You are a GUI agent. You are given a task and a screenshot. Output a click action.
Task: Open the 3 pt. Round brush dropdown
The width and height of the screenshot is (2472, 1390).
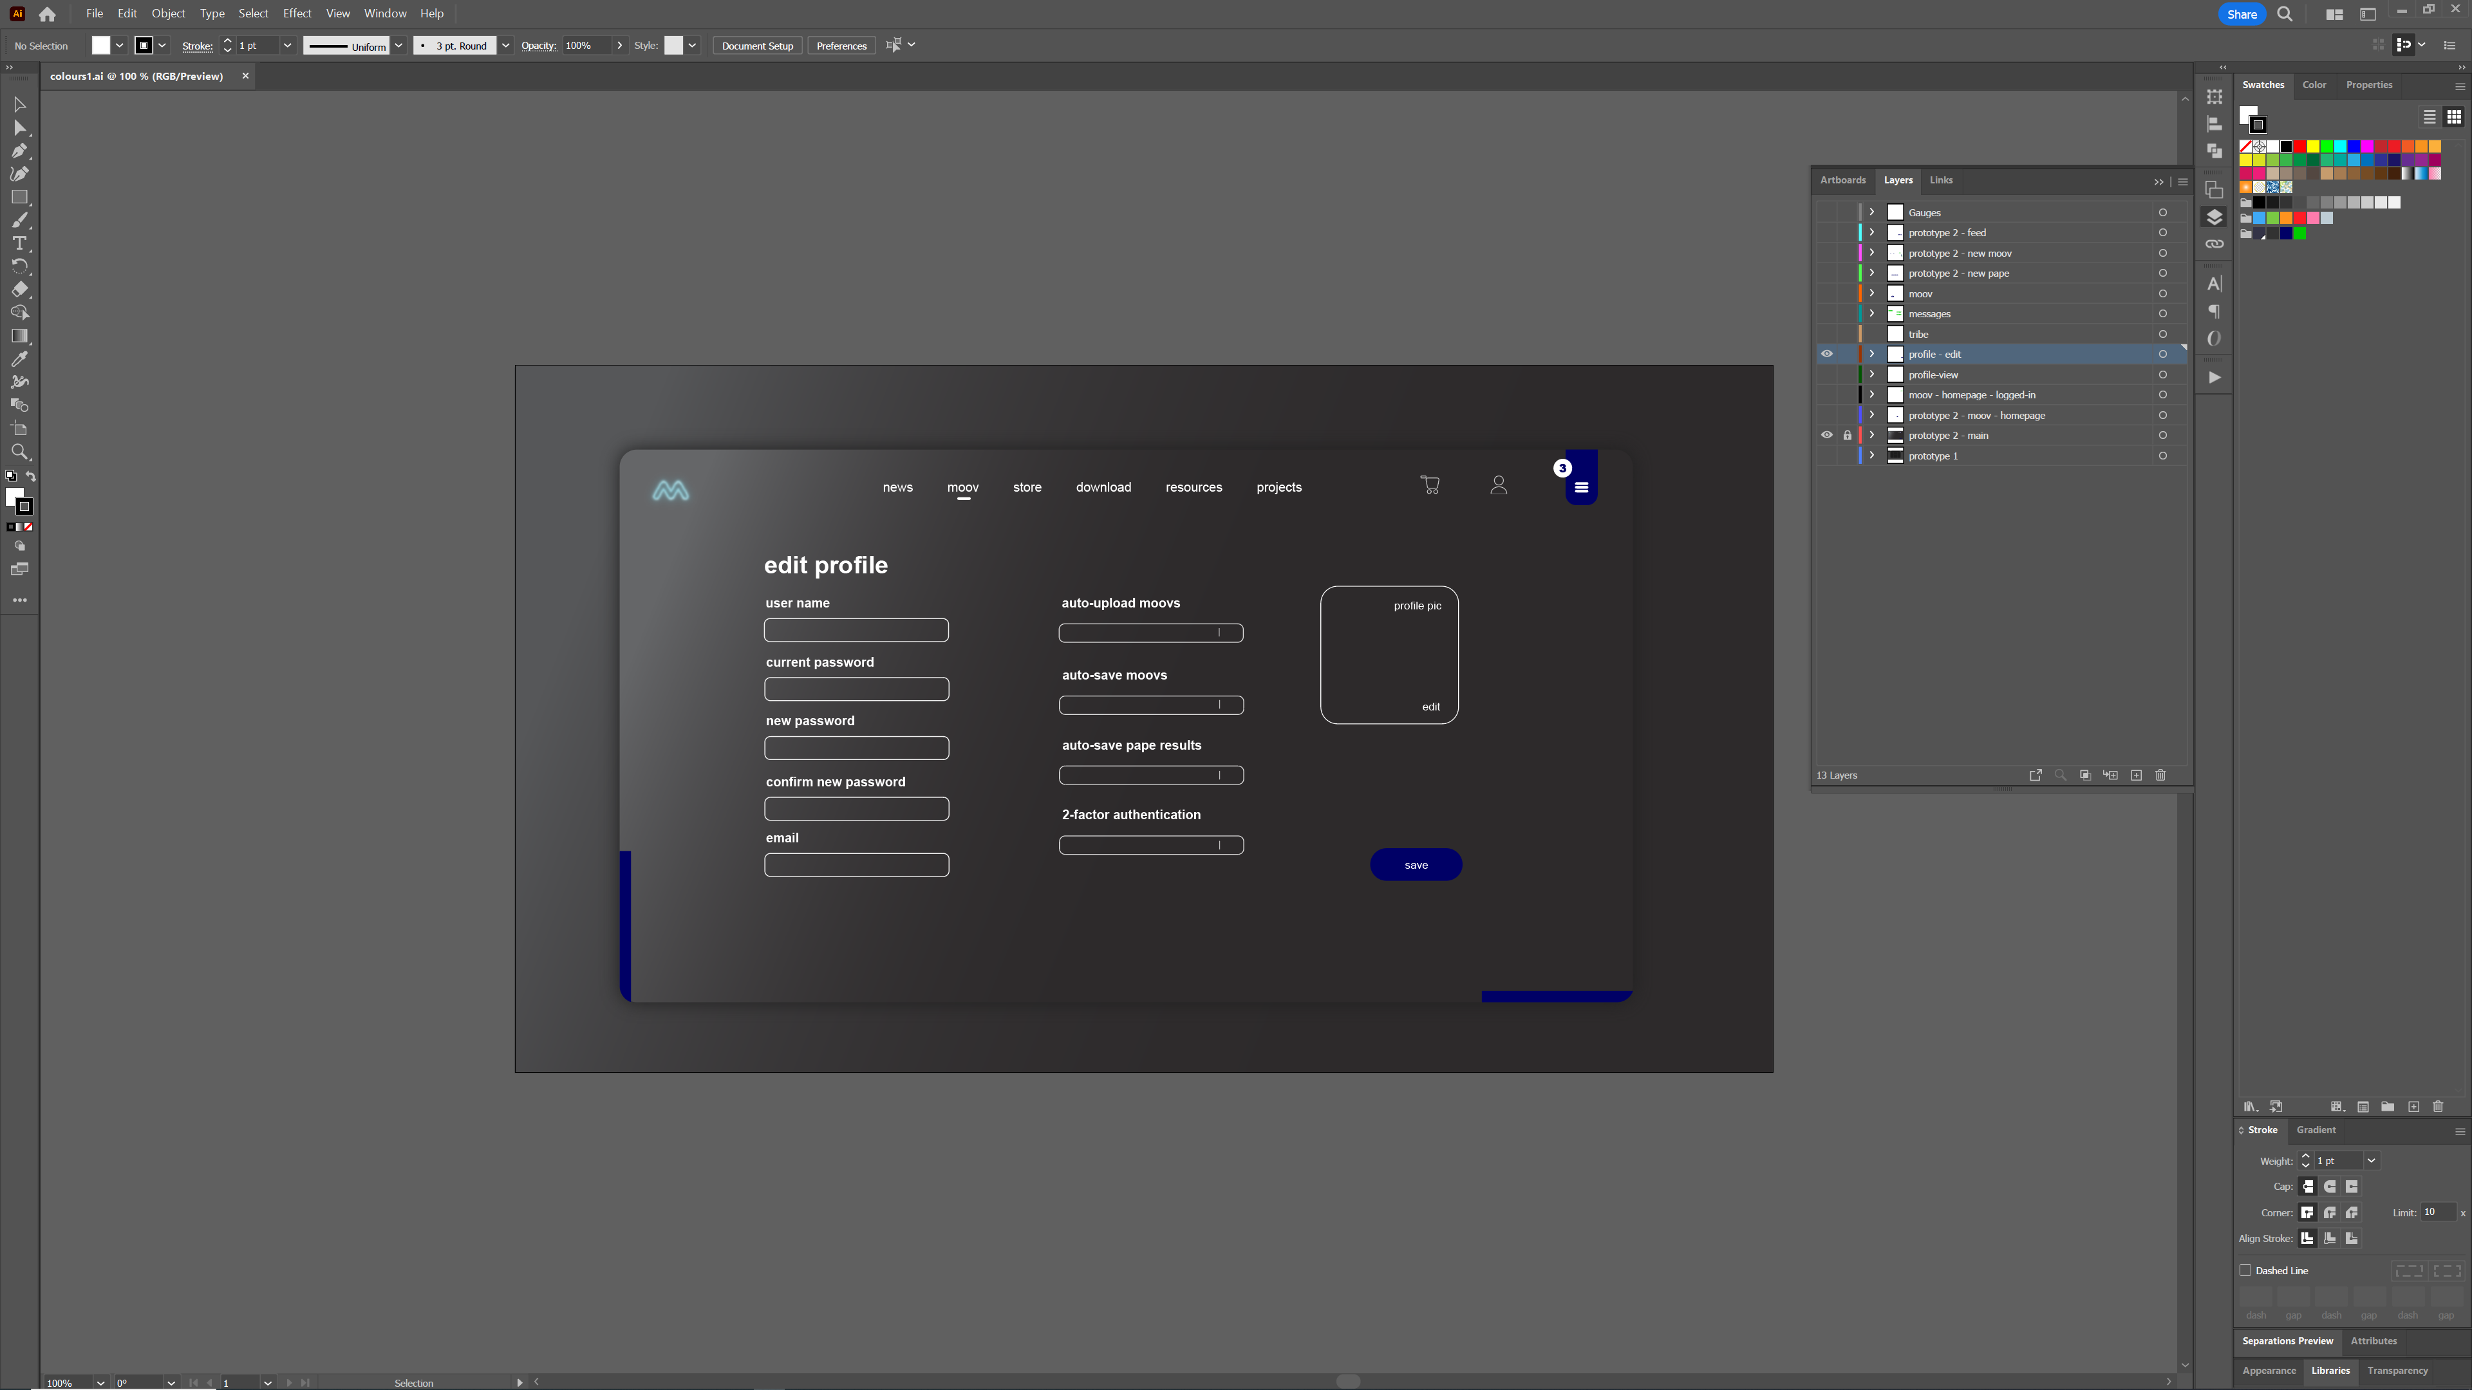click(506, 45)
